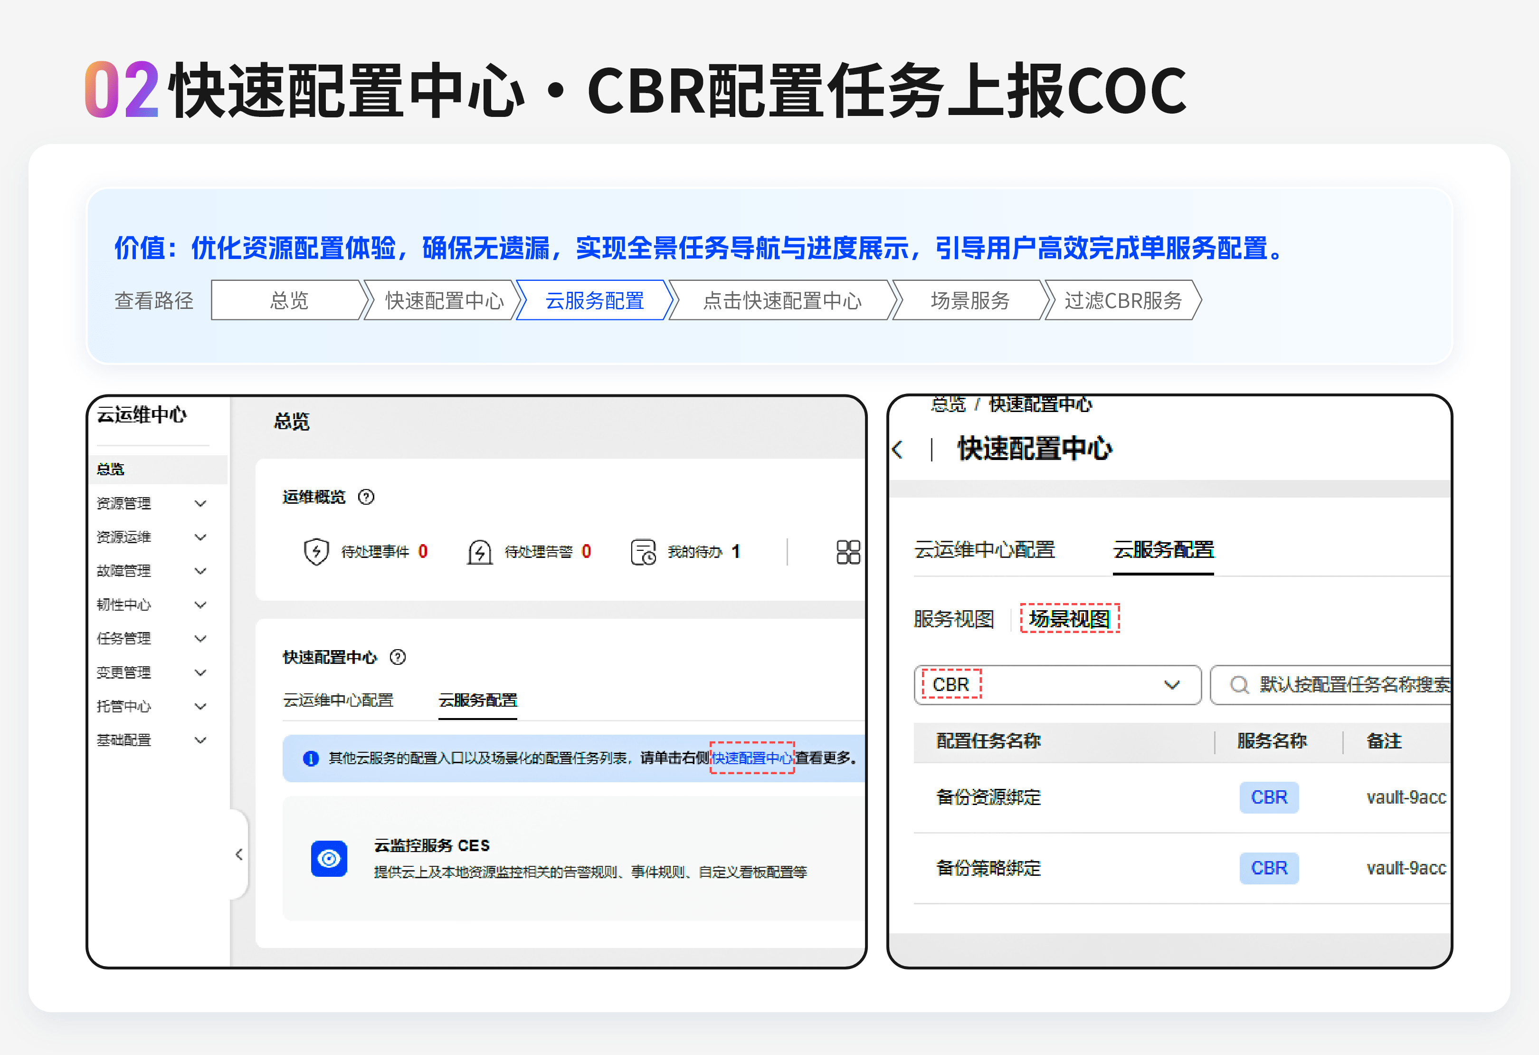
Task: Click help icon beside 快速配置中心 heading
Action: click(x=397, y=657)
